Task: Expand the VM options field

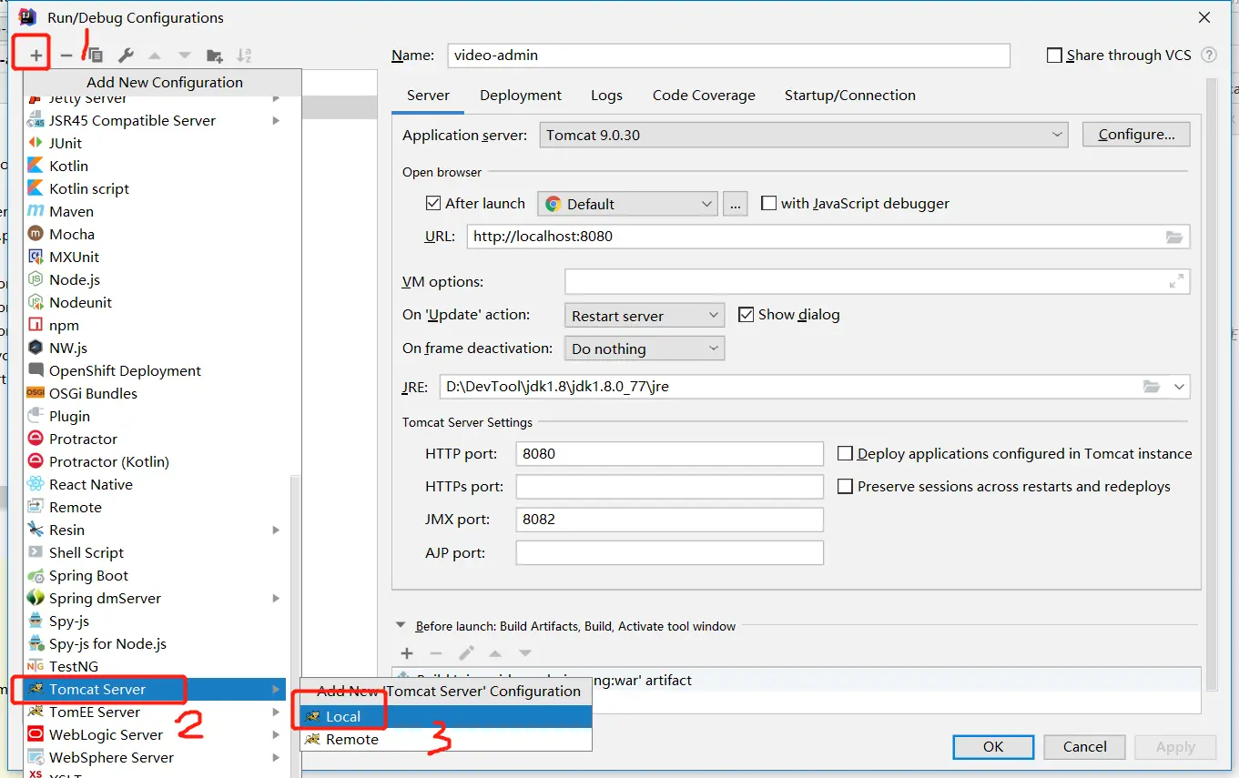Action: (1176, 281)
